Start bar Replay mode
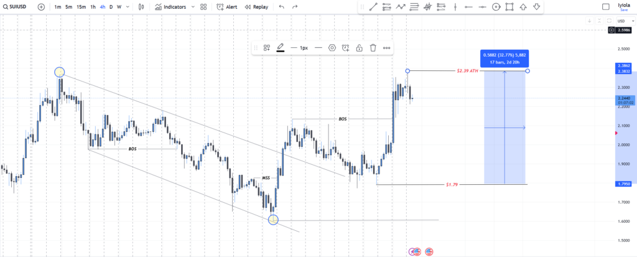Image resolution: width=637 pixels, height=257 pixels. tap(257, 7)
